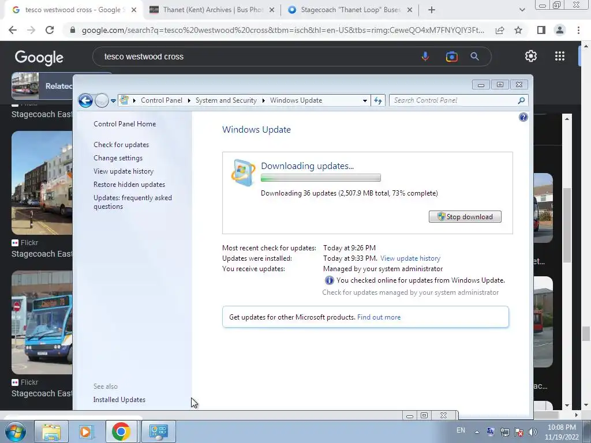Open blue Stagecoach bus thumbnail in Google results
This screenshot has width=591, height=443.
click(x=42, y=322)
